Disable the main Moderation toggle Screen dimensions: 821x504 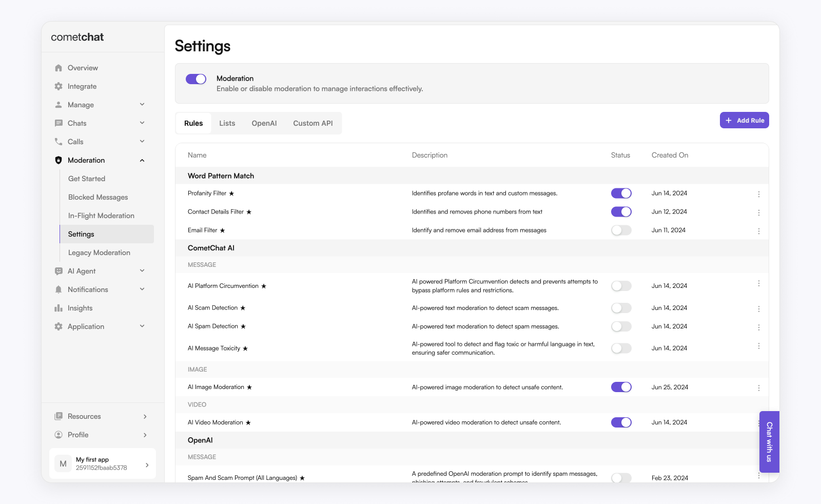pos(196,79)
